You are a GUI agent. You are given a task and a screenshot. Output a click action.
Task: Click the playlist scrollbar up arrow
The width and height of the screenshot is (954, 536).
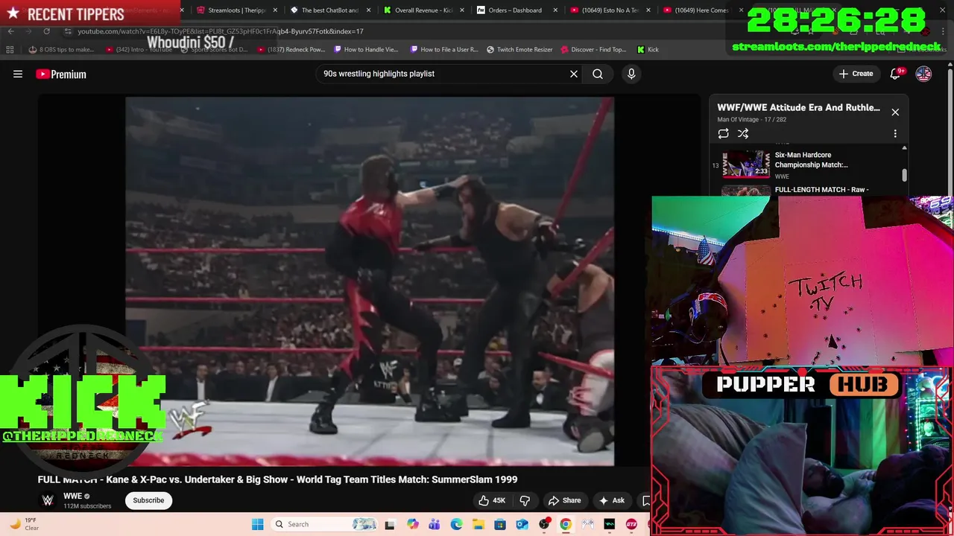(x=904, y=148)
